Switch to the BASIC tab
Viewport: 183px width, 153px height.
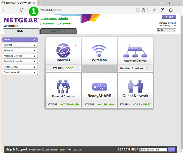pyautogui.click(x=21, y=31)
